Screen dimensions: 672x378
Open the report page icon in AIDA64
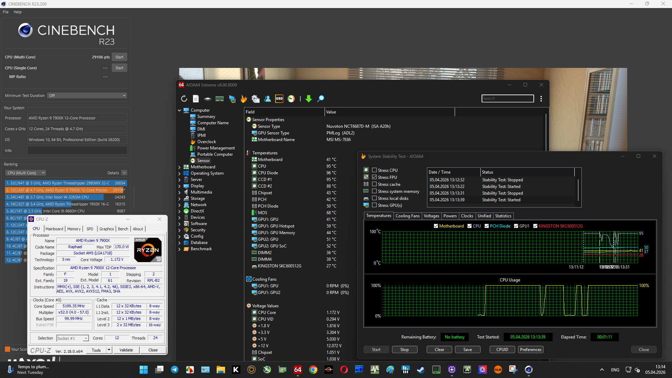[x=196, y=99]
